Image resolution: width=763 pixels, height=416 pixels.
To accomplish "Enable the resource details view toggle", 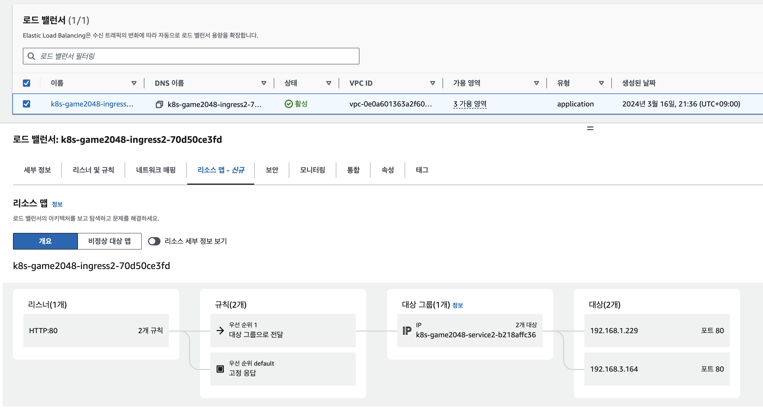I will [x=154, y=241].
